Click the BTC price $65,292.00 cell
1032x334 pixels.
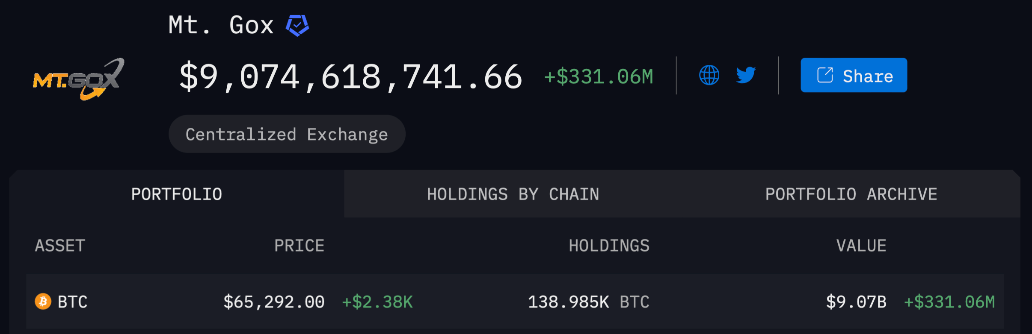pyautogui.click(x=274, y=302)
